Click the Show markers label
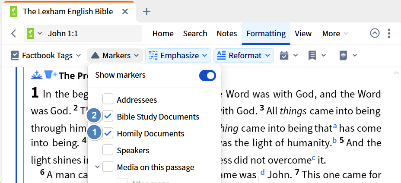Screen dimensions: 401x183 pos(120,75)
